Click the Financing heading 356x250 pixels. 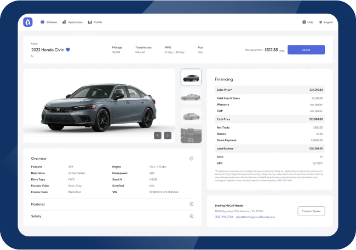(224, 79)
